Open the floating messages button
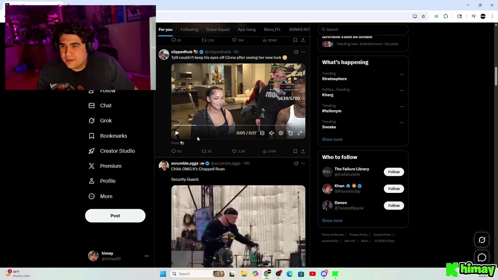 (482, 257)
